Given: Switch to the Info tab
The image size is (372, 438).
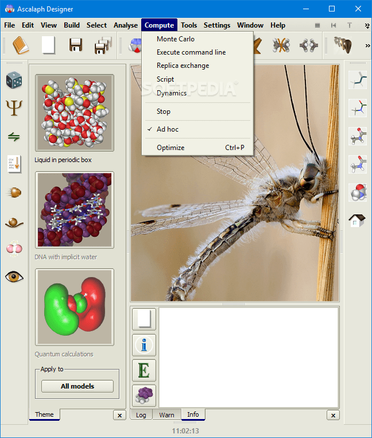Looking at the screenshot, I should click(193, 414).
